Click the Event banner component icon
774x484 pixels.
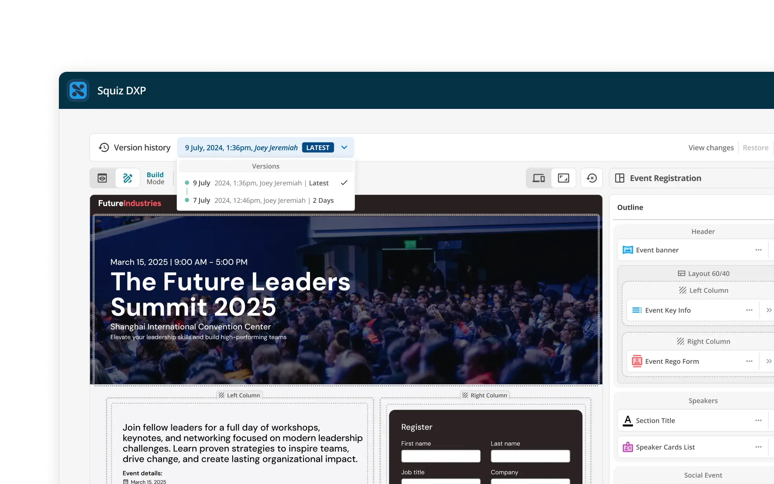(627, 250)
